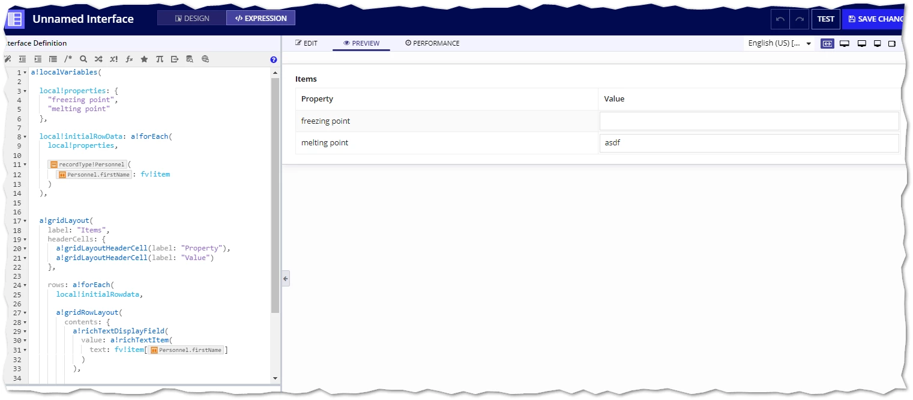Click Personnel.firstName chip on line 31
The height and width of the screenshot is (400, 913).
[x=187, y=350]
